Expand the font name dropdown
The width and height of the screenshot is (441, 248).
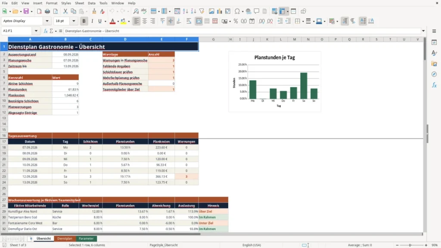coord(47,21)
